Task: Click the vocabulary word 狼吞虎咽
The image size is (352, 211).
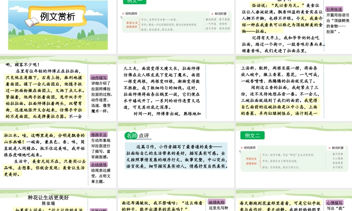Action: (x=225, y=28)
